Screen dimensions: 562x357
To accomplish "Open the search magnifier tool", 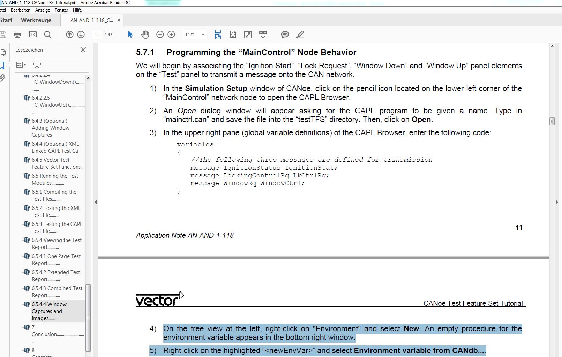I will click(x=48, y=34).
